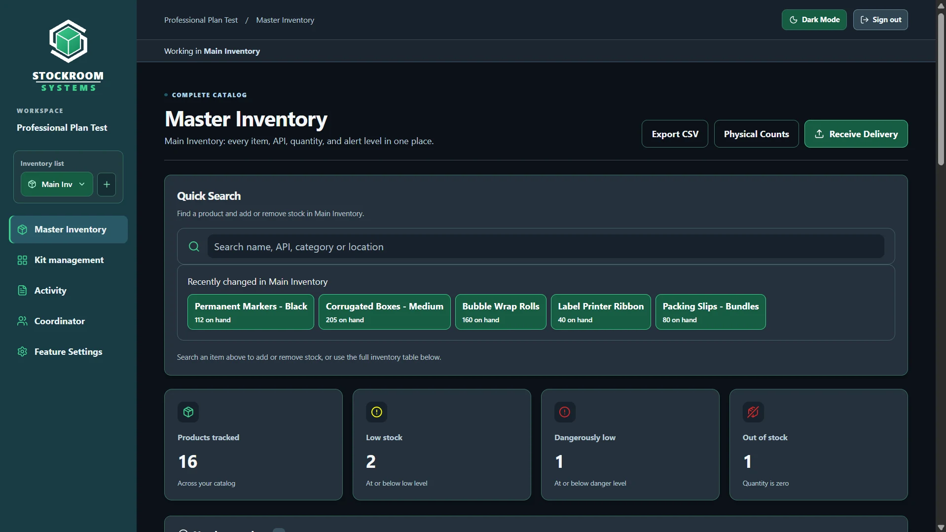
Task: Click the Master Inventory box icon in sidebar
Action: [22, 229]
